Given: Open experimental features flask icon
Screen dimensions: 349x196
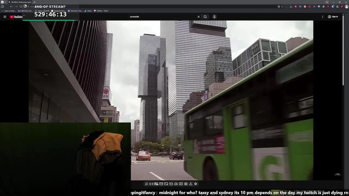Looking at the screenshot, I should point(191,184).
